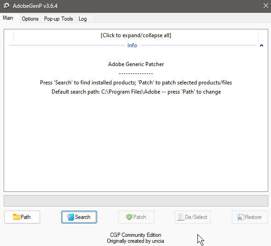Click 'Adobe Generic Patcher' text line
The image size is (271, 246).
click(x=136, y=64)
